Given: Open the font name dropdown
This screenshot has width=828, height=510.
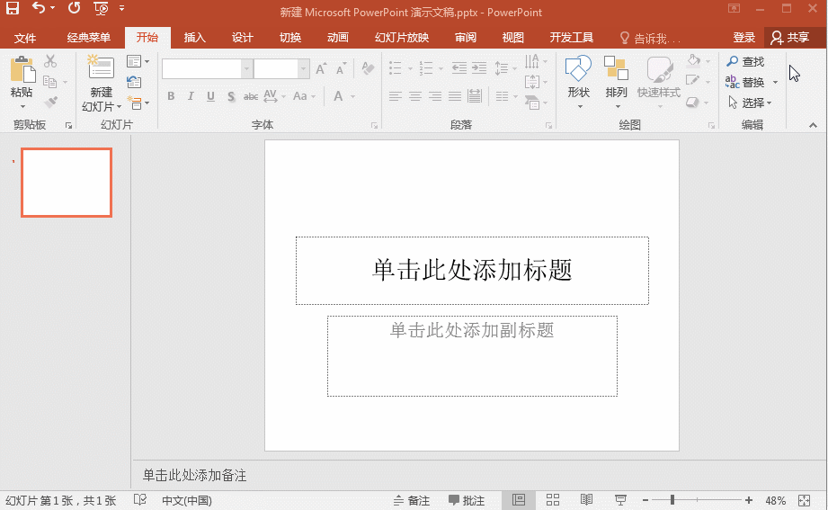Looking at the screenshot, I should point(246,69).
